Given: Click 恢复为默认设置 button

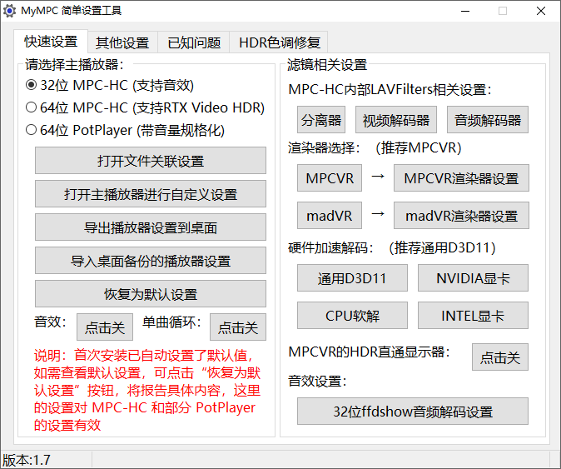Looking at the screenshot, I should [x=151, y=293].
